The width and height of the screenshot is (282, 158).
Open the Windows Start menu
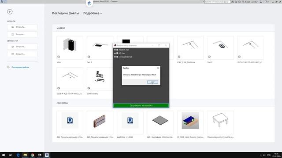pos(4,155)
